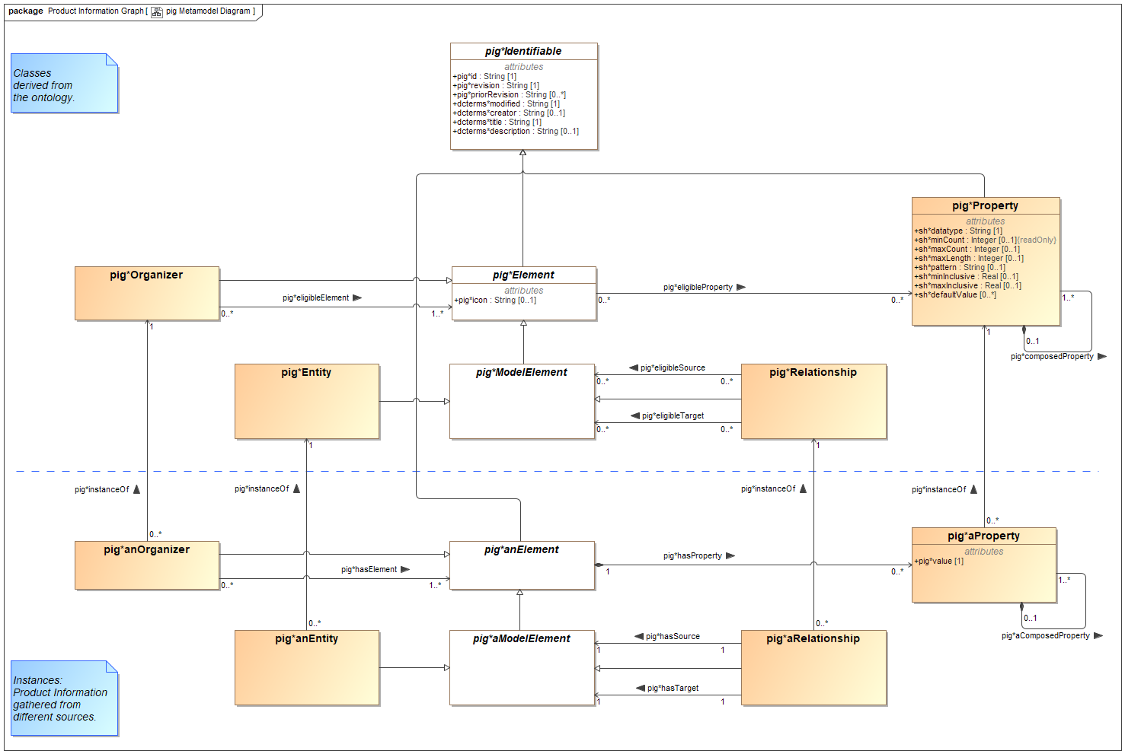The height and width of the screenshot is (754, 1125).
Task: Click the Product Information Graph package label
Action: (x=95, y=11)
